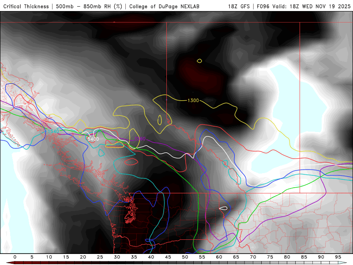The image size is (353, 265).
Task: Click the 5400 white contour label
Action: point(93,139)
